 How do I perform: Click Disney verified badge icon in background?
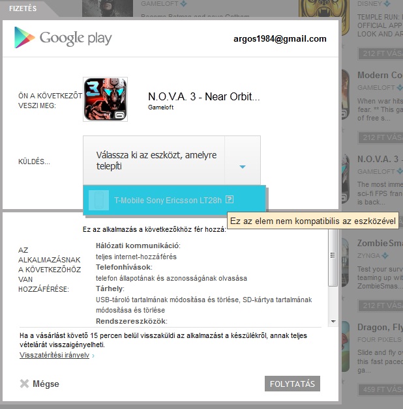[387, 4]
